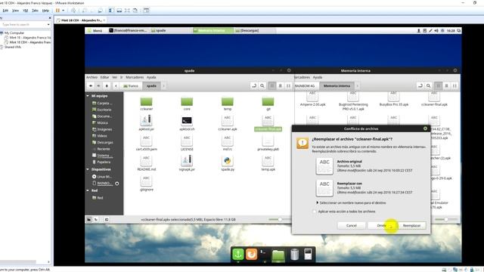Open the Linux Mint Menú
Screen dimensions: 484x272
point(95,30)
